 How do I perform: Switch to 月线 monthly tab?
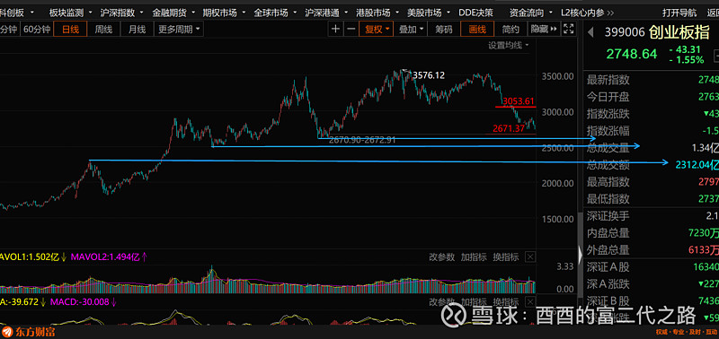point(137,30)
